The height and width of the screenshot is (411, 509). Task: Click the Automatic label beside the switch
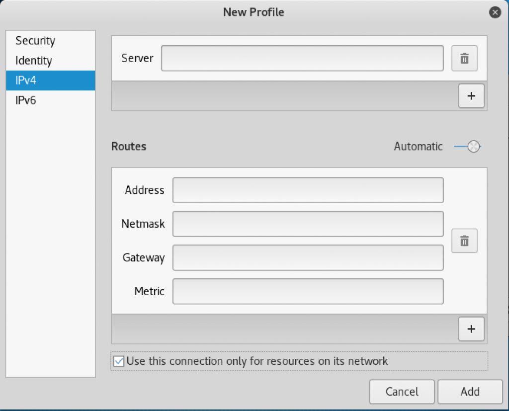tap(418, 147)
